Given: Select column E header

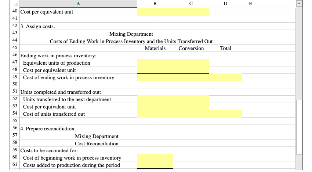Looking at the screenshot, I should 250,4.
